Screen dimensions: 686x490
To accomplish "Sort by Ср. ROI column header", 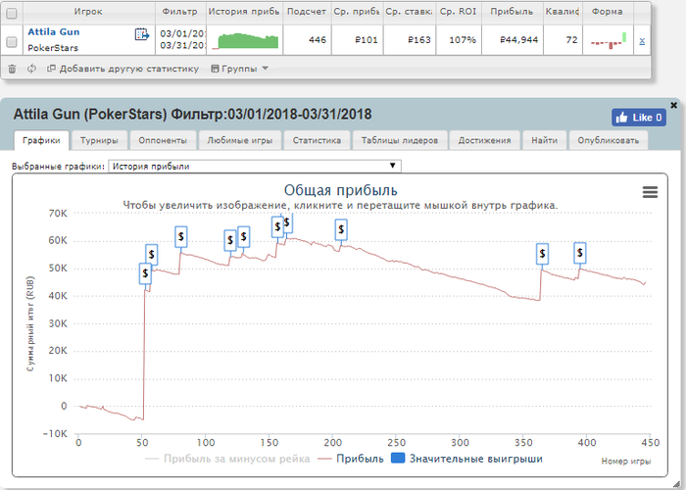I will 459,12.
